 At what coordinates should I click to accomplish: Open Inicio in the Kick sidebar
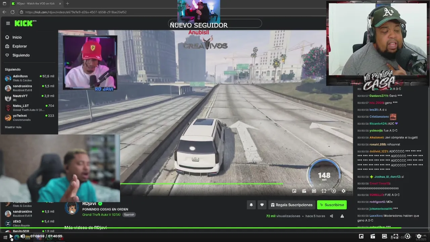(17, 37)
